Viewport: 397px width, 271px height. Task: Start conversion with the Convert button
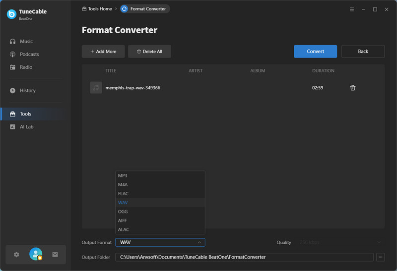[x=316, y=52]
